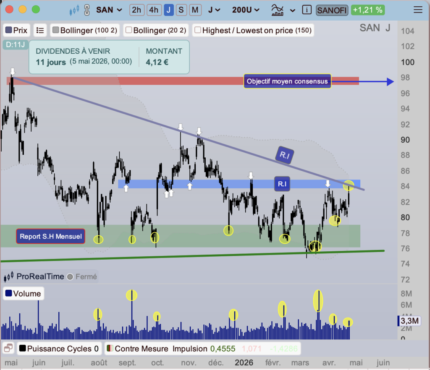Click the SANOFI name button

[332, 10]
